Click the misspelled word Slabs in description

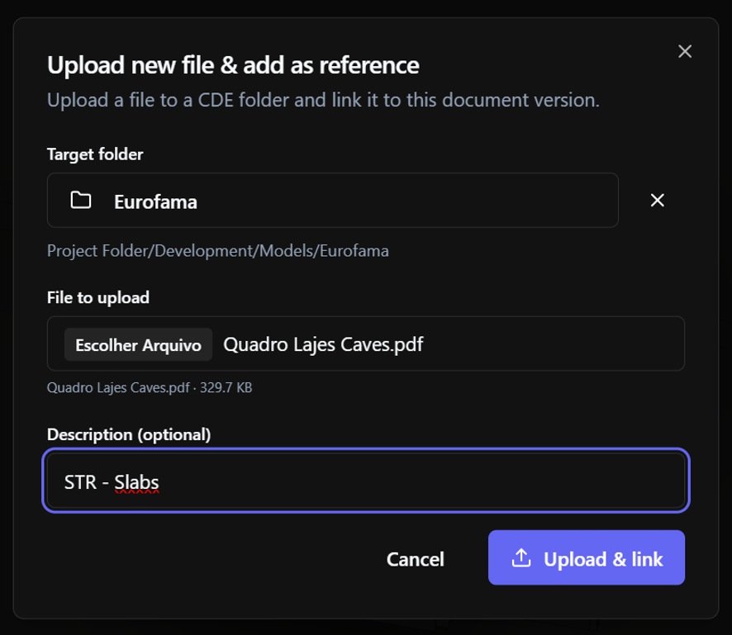point(136,482)
